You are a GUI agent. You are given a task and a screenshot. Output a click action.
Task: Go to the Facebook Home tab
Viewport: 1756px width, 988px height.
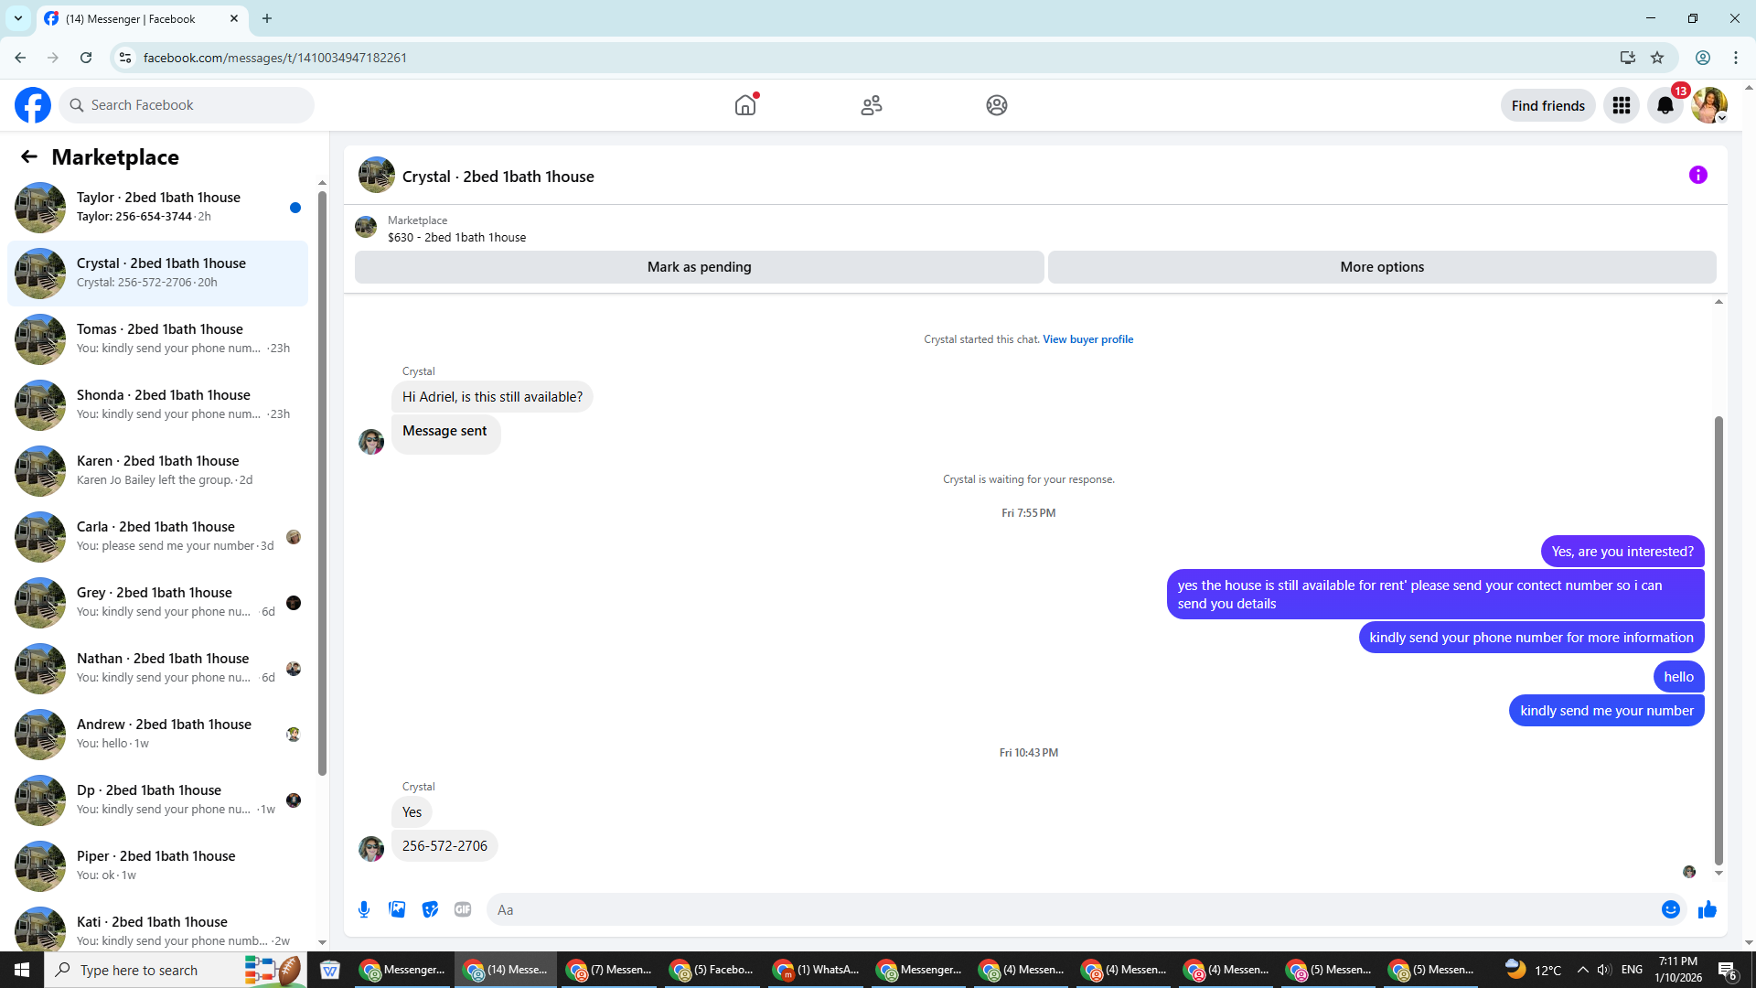[745, 105]
